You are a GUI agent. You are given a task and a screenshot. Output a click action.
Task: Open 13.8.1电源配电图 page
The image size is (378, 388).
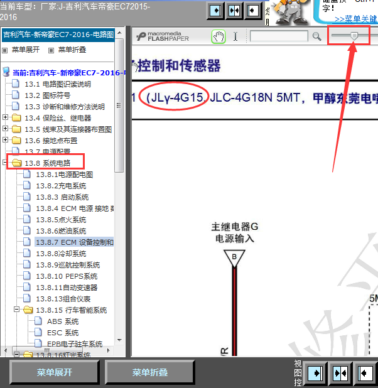point(65,175)
